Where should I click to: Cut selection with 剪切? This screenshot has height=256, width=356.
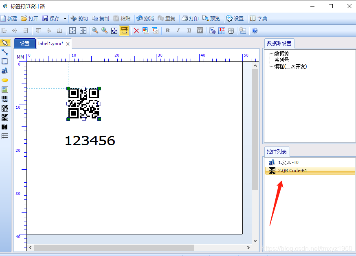pos(79,18)
